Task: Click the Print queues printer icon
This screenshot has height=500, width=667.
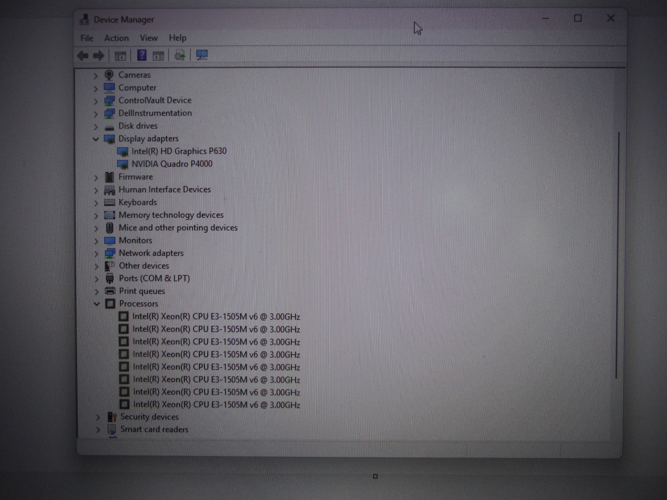Action: 110,291
